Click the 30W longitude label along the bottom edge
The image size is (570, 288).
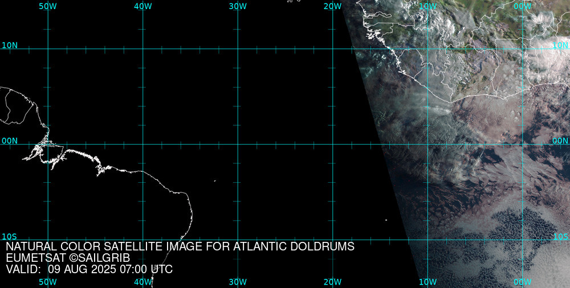pos(238,282)
